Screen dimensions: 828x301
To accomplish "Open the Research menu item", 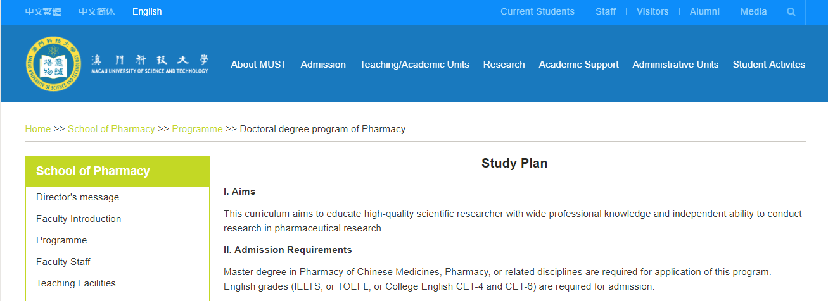I will click(504, 64).
